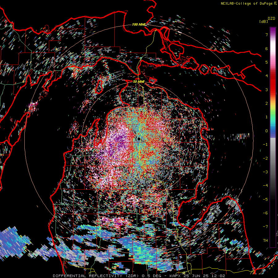Image resolution: width=278 pixels, height=278 pixels.
Task: Click the -1 value on color scale
Action: tap(265, 145)
